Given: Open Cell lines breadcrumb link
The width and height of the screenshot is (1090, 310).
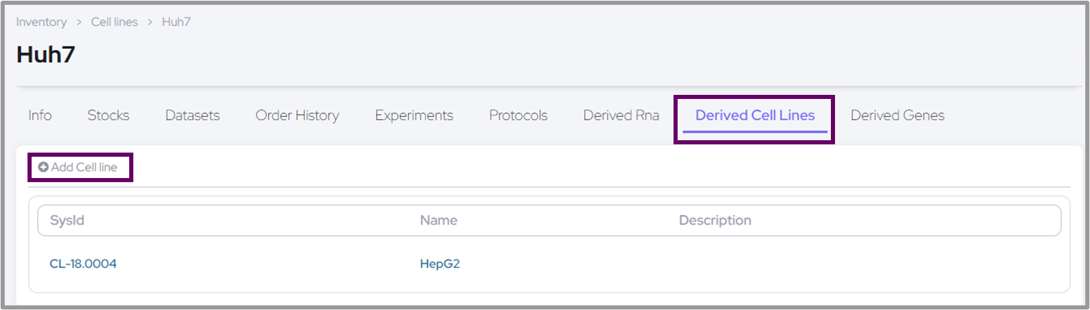Looking at the screenshot, I should click(114, 22).
